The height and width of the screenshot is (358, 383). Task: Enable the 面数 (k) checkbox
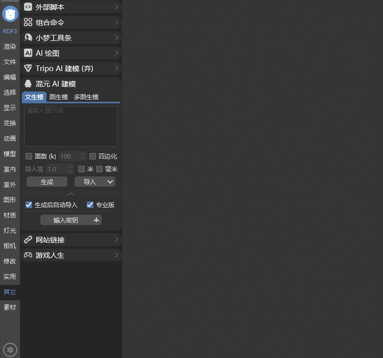[x=29, y=156]
